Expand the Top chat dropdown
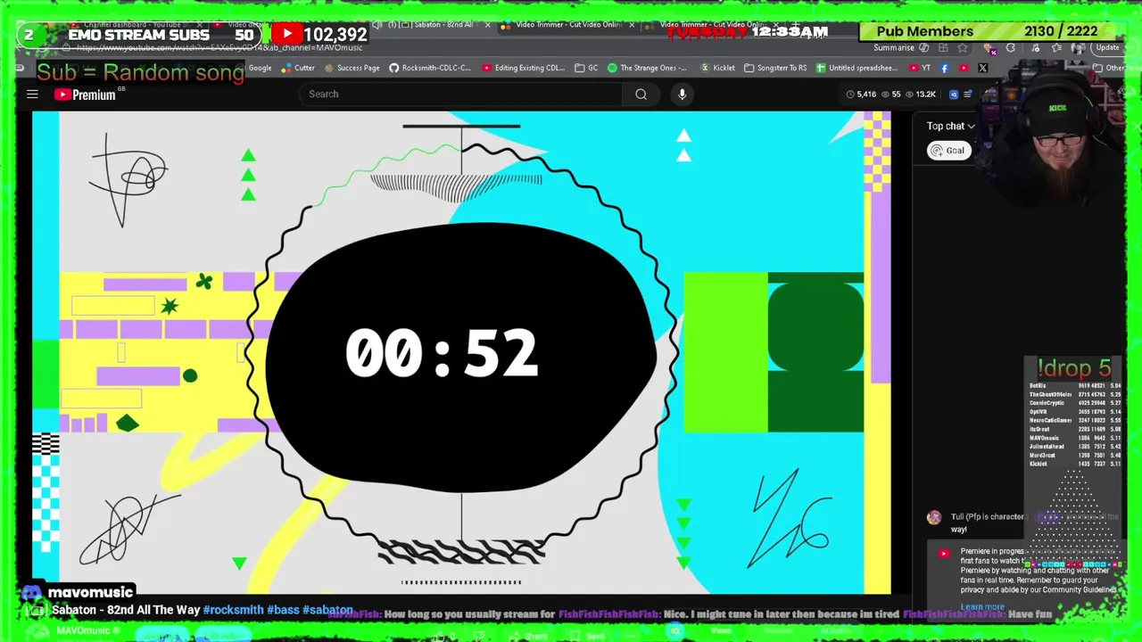Screen dimensions: 1142x642 pos(950,126)
